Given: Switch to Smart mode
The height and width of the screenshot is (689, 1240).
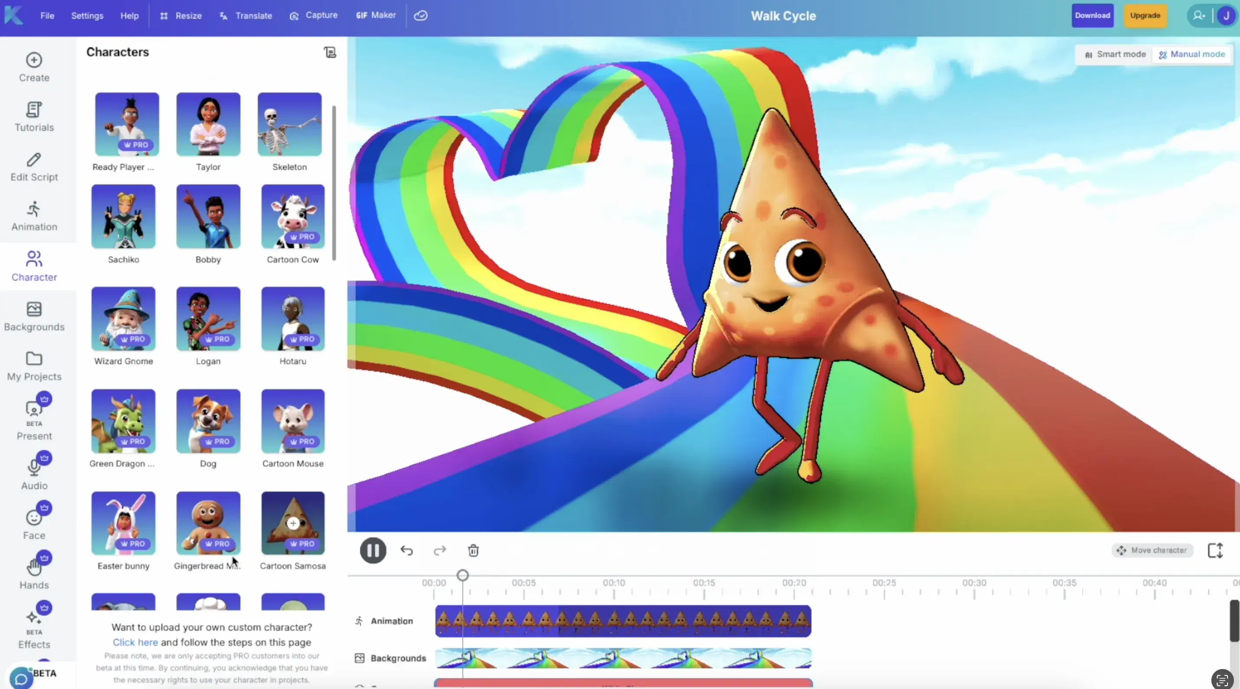Looking at the screenshot, I should point(1115,54).
